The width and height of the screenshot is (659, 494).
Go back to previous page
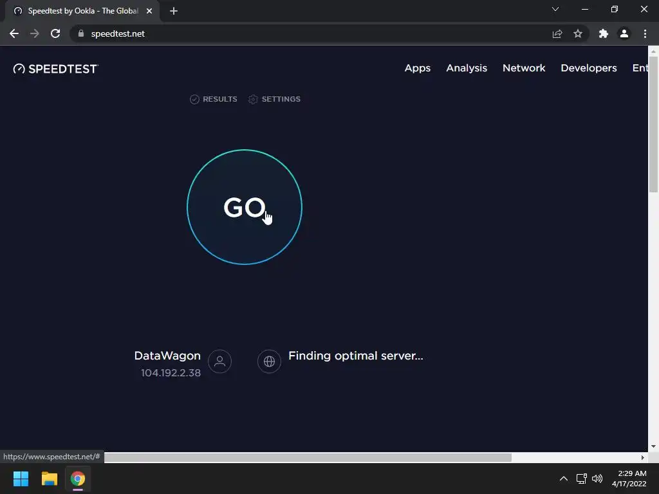tap(14, 33)
